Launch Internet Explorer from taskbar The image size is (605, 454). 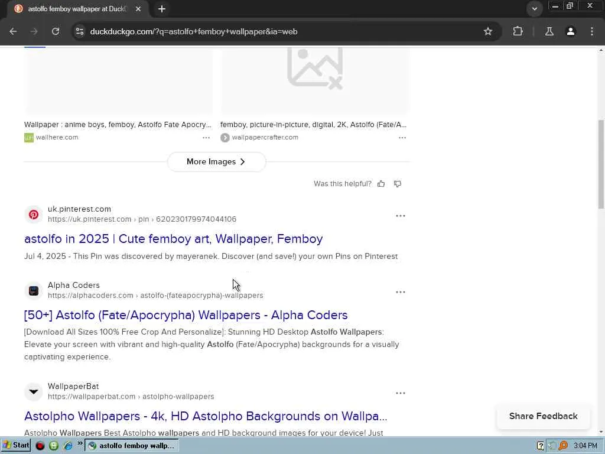click(67, 446)
